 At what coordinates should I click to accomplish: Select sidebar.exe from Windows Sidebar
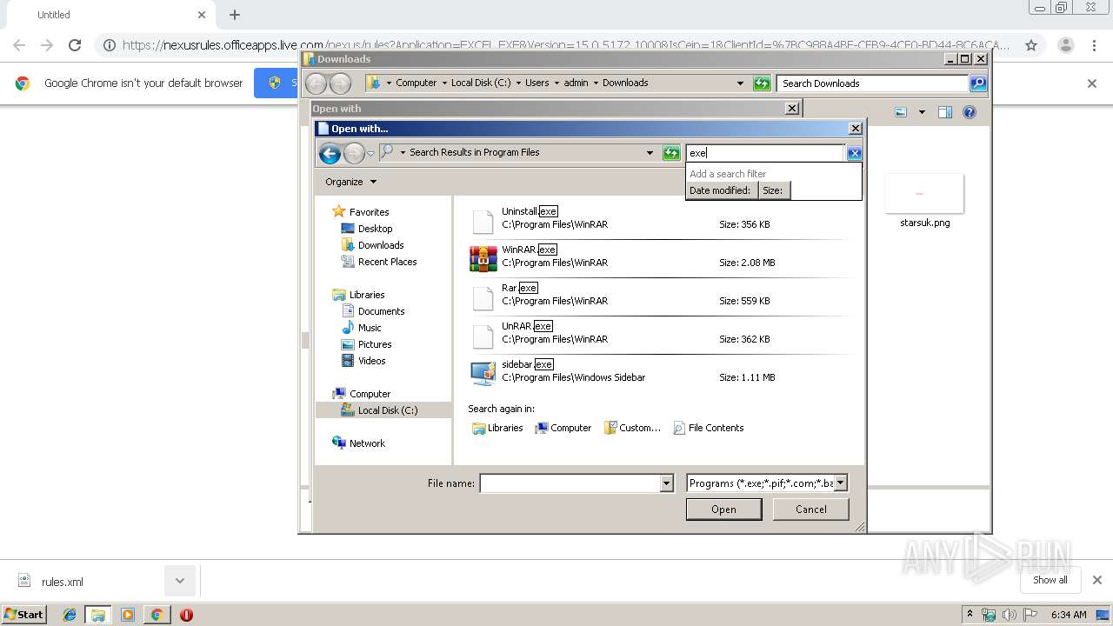coord(659,374)
